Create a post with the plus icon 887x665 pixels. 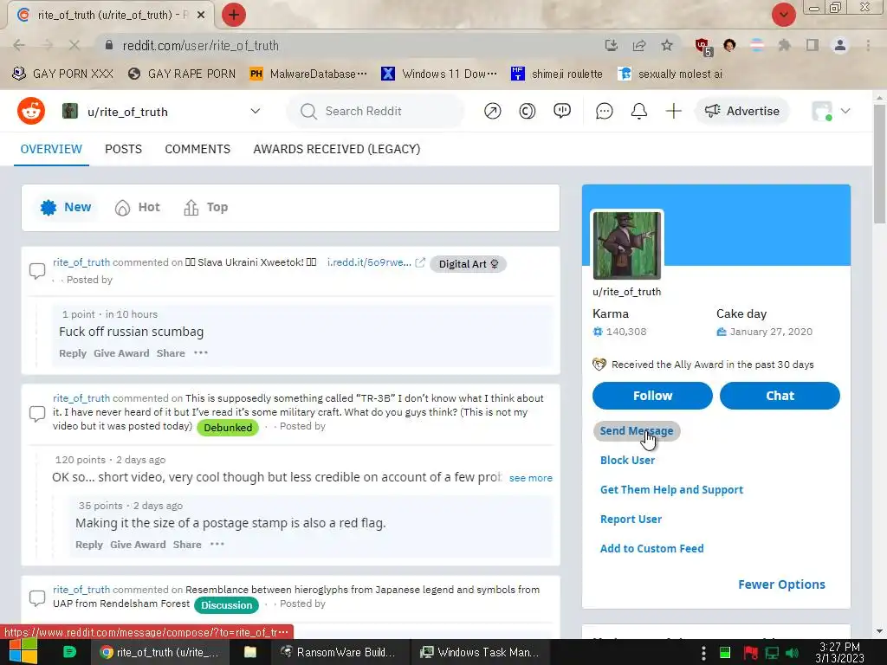pos(673,112)
